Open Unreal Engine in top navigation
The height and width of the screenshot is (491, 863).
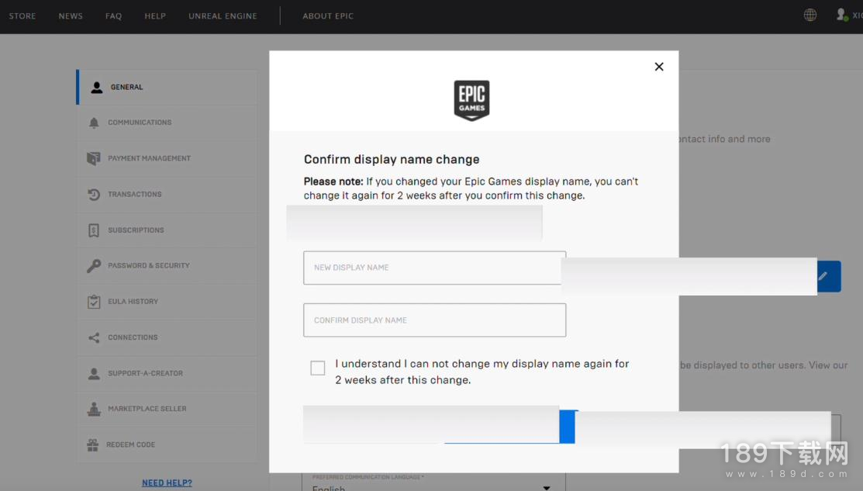tap(223, 16)
